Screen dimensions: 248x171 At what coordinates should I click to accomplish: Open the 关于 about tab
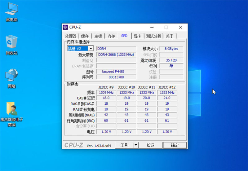[170, 36]
